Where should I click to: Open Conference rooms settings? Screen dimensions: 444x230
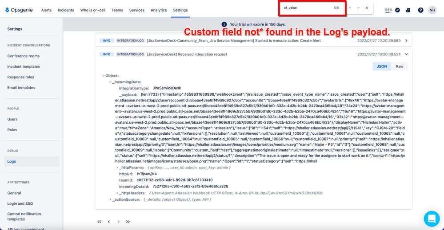tap(24, 56)
